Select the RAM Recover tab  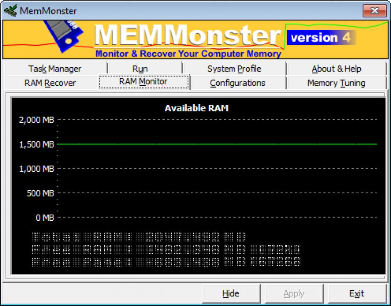(x=50, y=83)
